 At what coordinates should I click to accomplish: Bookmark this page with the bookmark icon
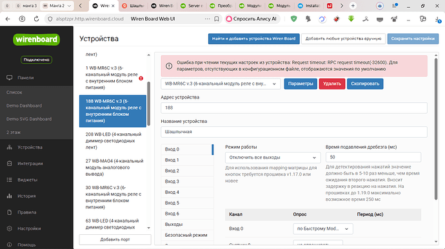(217, 19)
